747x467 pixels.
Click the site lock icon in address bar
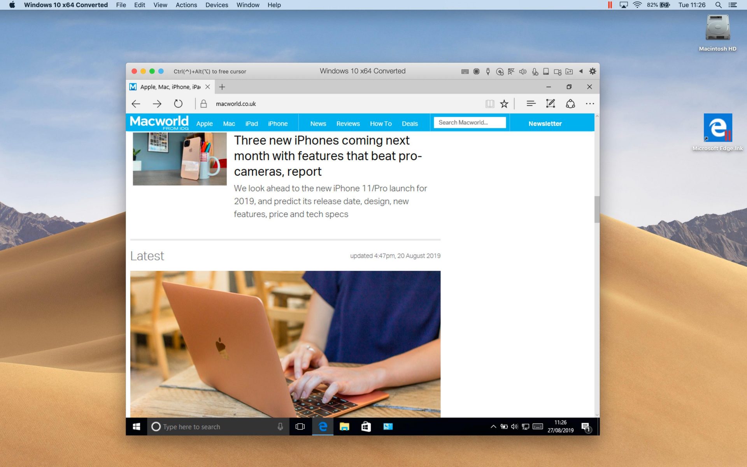pos(203,104)
